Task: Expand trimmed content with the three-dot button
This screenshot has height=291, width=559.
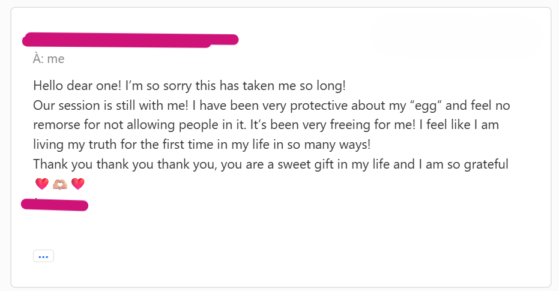Action: click(43, 256)
